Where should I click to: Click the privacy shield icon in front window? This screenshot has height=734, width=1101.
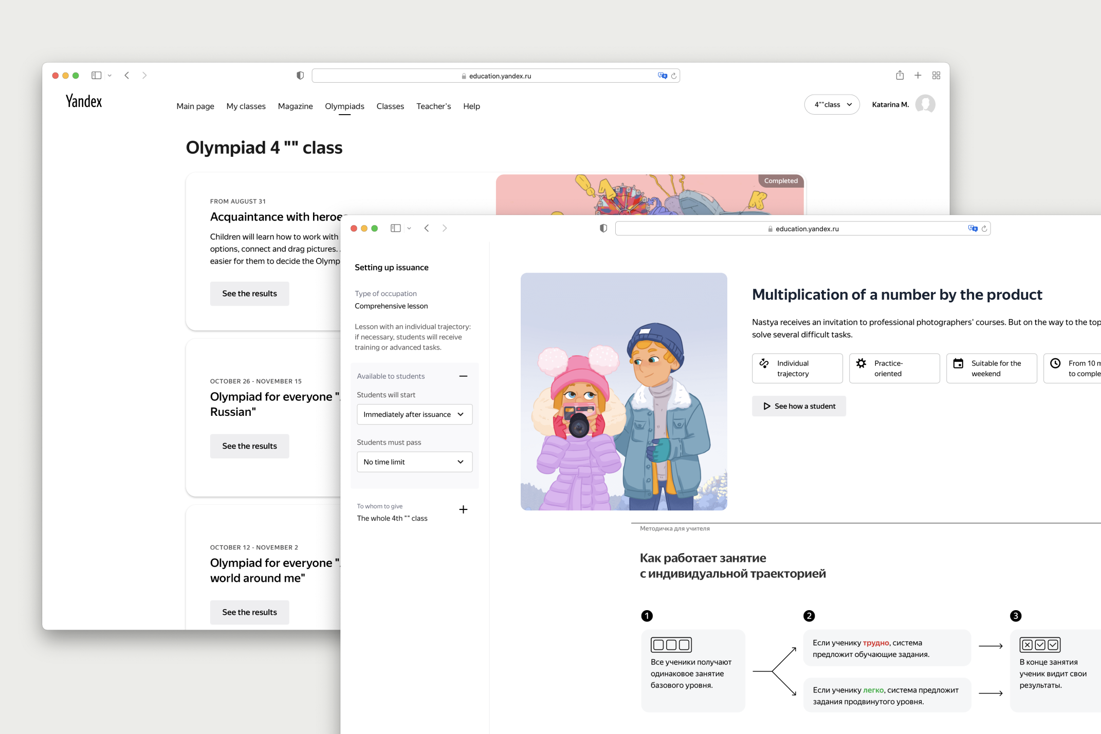603,228
